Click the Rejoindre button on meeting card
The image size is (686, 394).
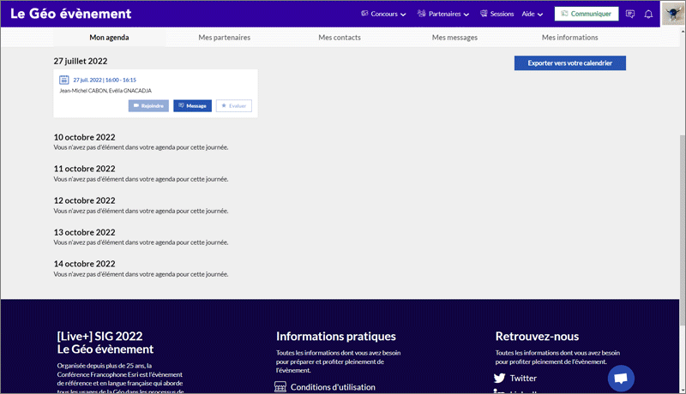pos(148,105)
